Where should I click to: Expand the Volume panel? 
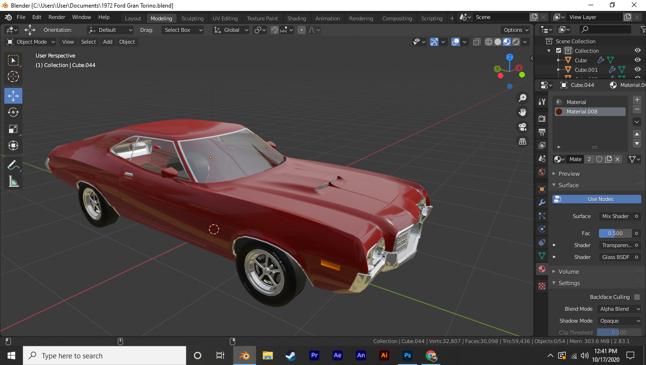pyautogui.click(x=569, y=271)
